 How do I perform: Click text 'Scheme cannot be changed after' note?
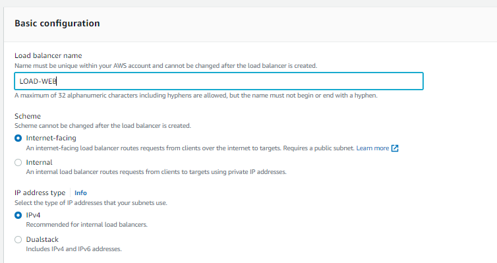[103, 126]
